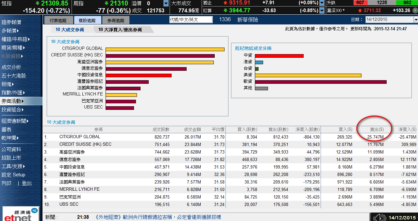Select UBS SEC in the broker table
This screenshot has width=418, height=221.
69,204
